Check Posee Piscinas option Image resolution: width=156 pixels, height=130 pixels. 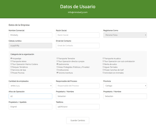coord(11,73)
